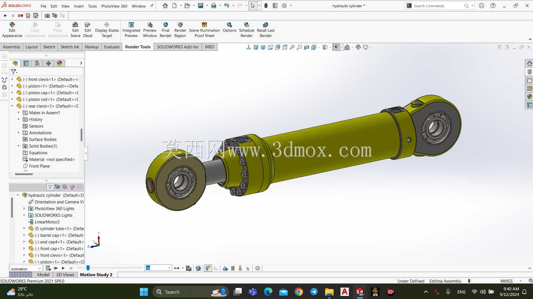Open the DimXpertManager tab
Screen dimensions: 533x299
pyautogui.click(x=48, y=63)
